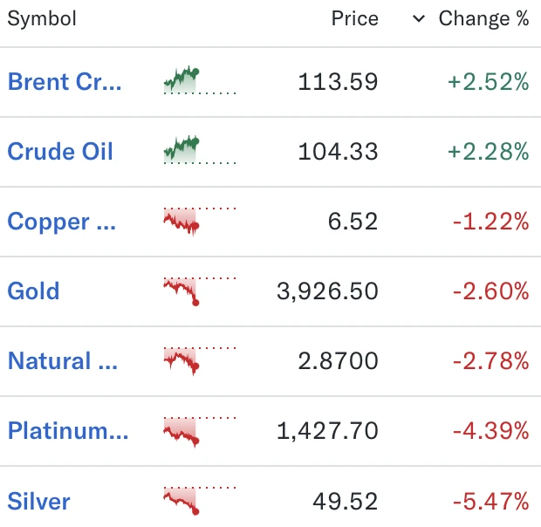Open the Silver sparkline chart
Image resolution: width=541 pixels, height=527 pixels.
(200, 501)
